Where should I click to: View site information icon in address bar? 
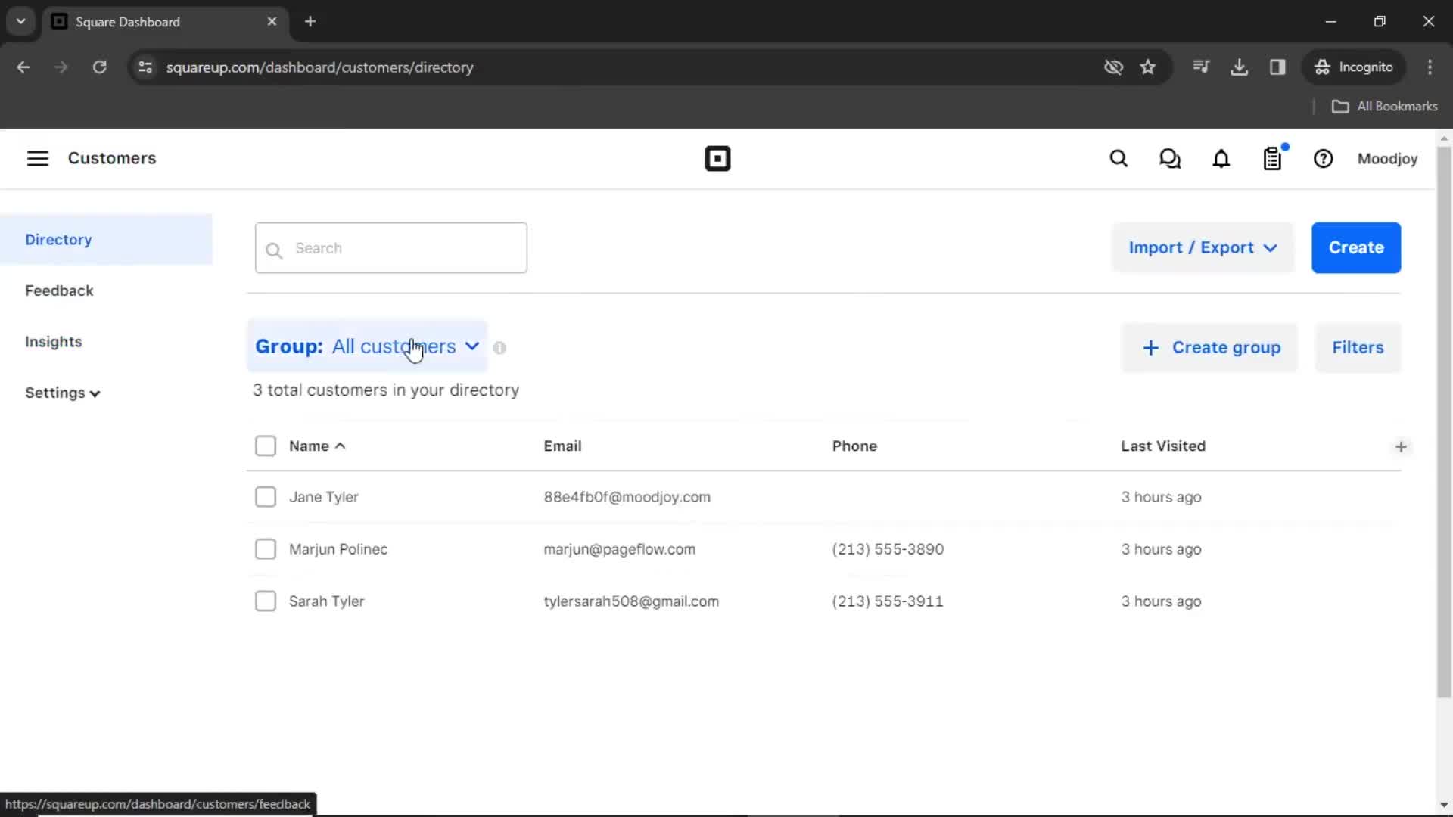145,67
